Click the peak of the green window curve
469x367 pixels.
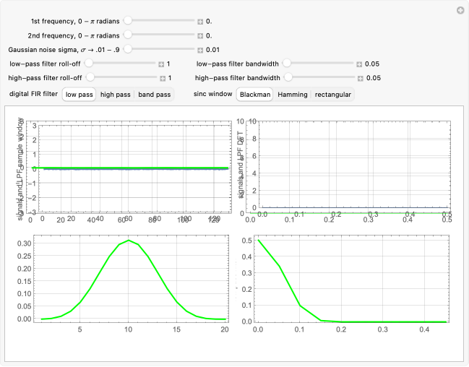pyautogui.click(x=129, y=241)
